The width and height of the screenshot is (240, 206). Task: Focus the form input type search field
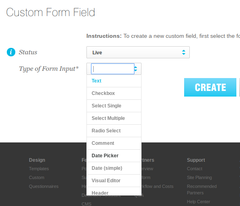tap(113, 69)
